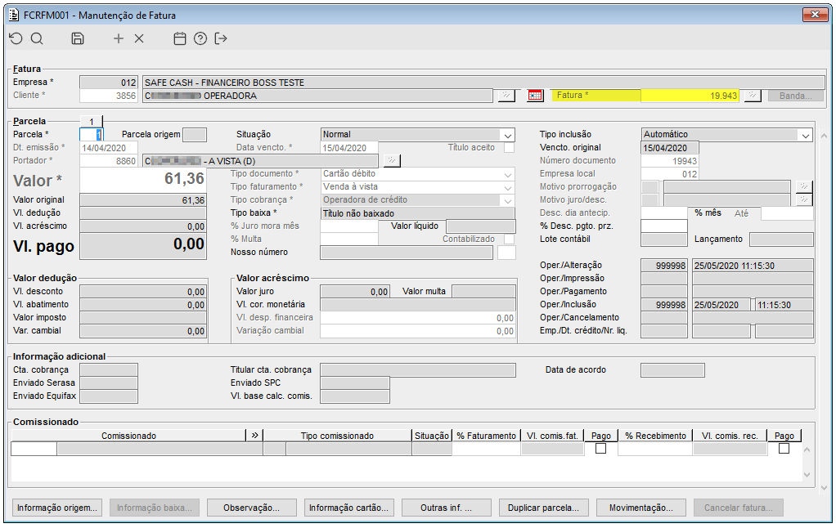Click the undo/refresh arrow toolbar icon
836x528 pixels.
[16, 38]
